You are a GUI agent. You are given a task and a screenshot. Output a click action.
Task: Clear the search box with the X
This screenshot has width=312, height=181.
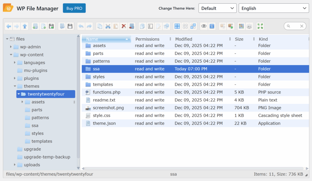click(301, 26)
